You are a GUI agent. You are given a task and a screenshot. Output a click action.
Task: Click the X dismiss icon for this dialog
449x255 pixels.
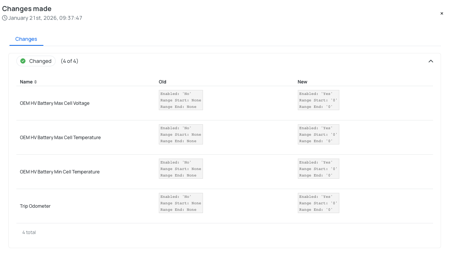[442, 13]
